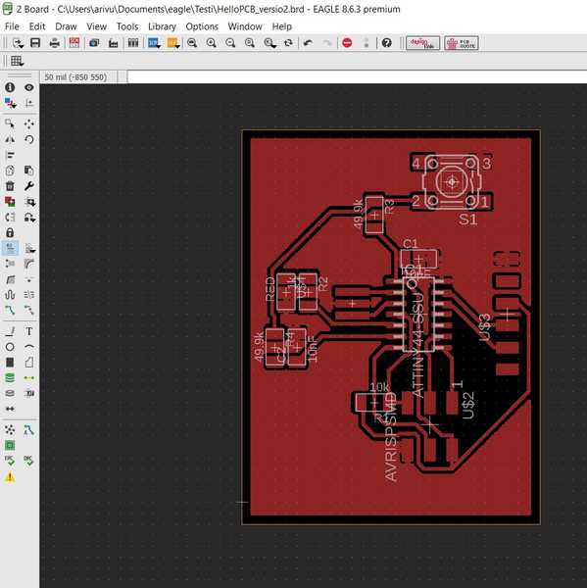The height and width of the screenshot is (588, 587).
Task: Open the File menu
Action: coord(12,26)
